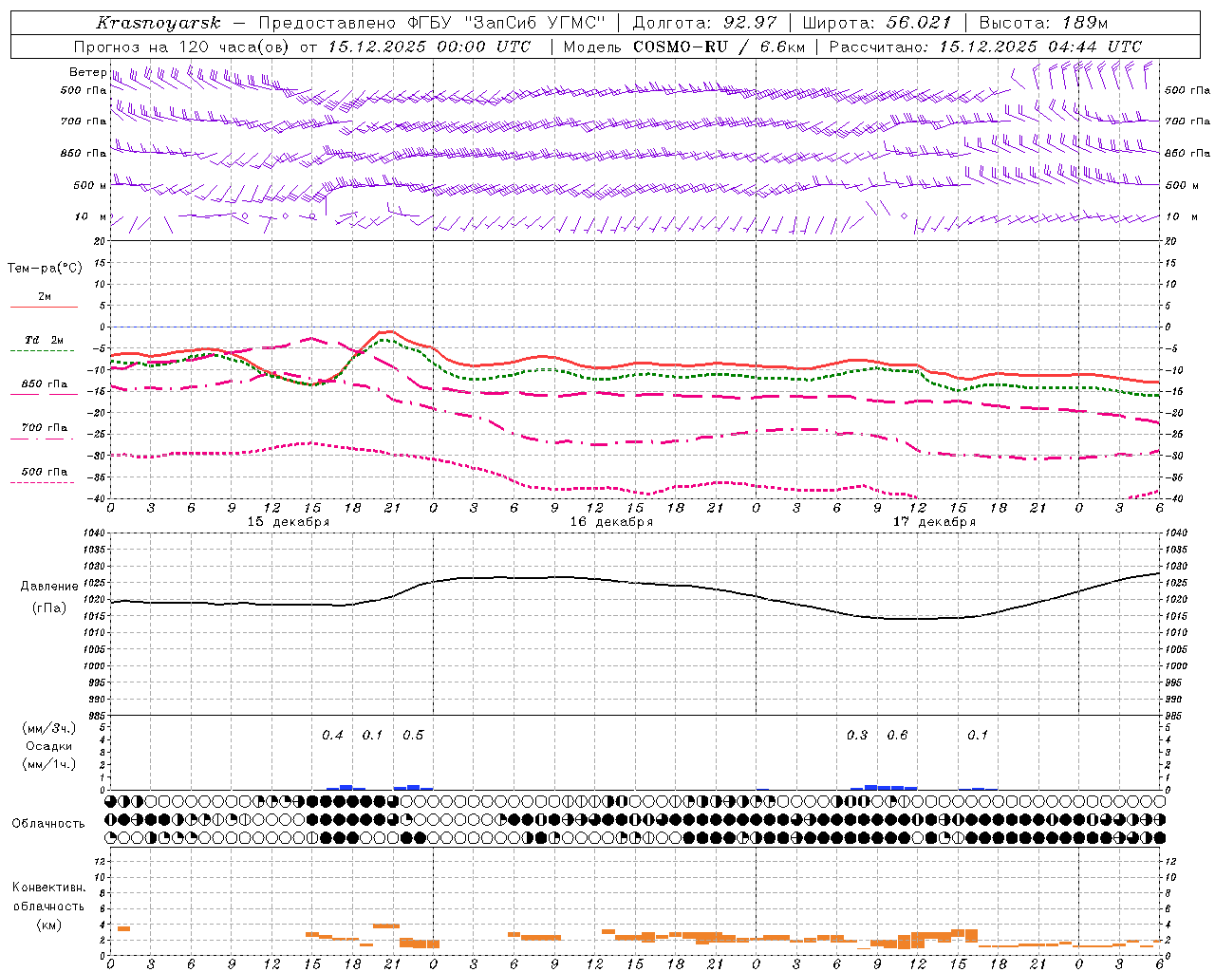Click the (мм/1ч.) units label
1215x972 pixels.
pyautogui.click(x=49, y=764)
